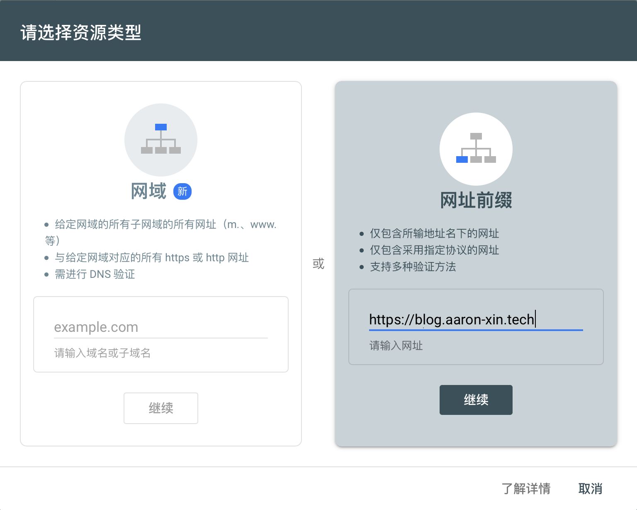Click the example.com domain input field
Viewport: 637px width, 510px height.
[x=160, y=327]
